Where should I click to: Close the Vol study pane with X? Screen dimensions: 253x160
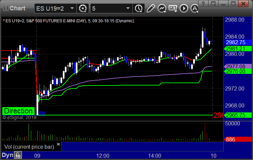tap(58, 144)
